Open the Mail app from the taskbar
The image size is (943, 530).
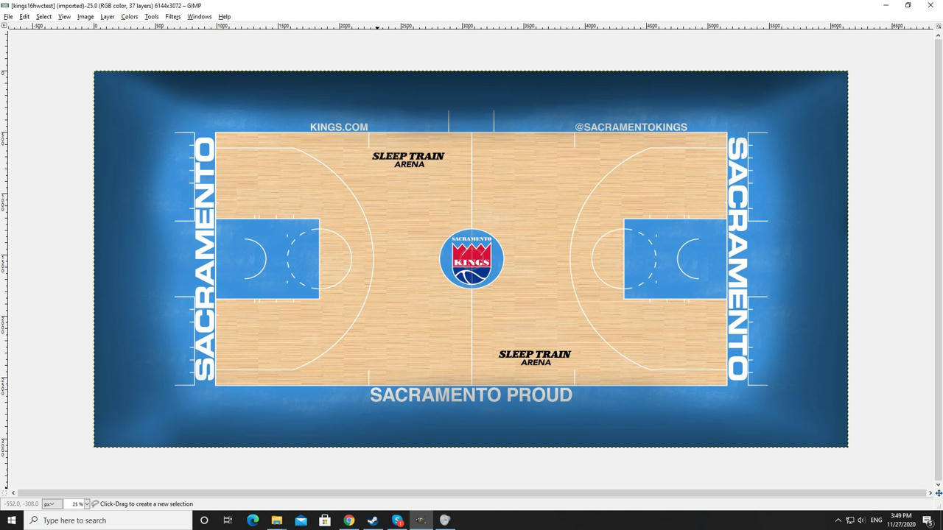click(301, 520)
